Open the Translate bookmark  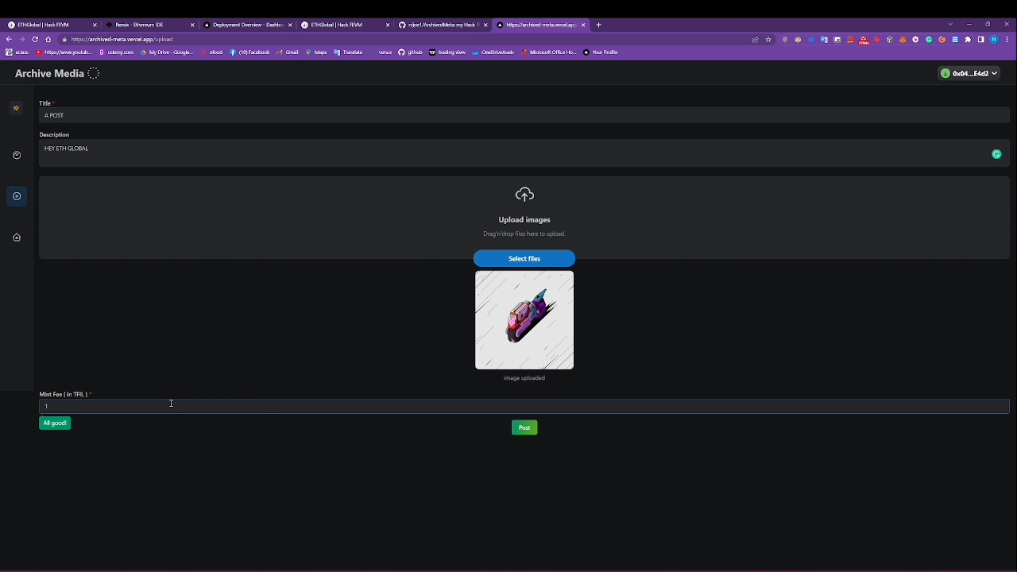(x=349, y=52)
